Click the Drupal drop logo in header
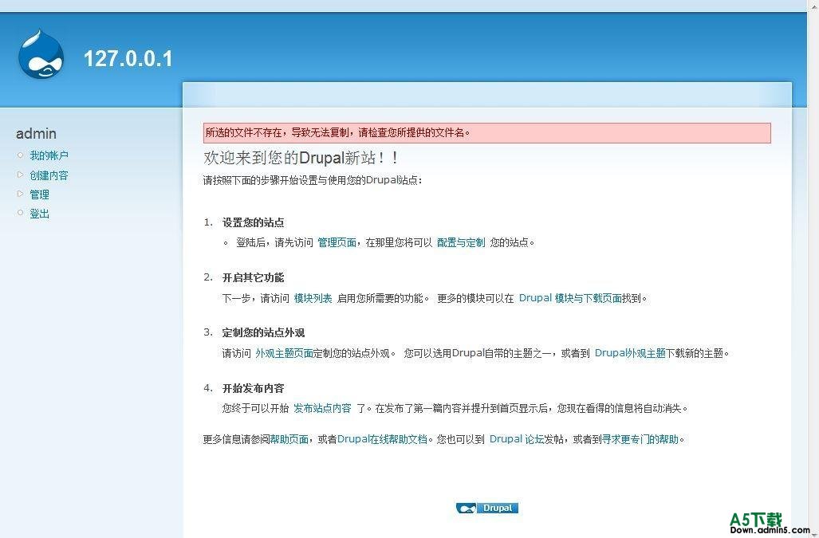 41,54
